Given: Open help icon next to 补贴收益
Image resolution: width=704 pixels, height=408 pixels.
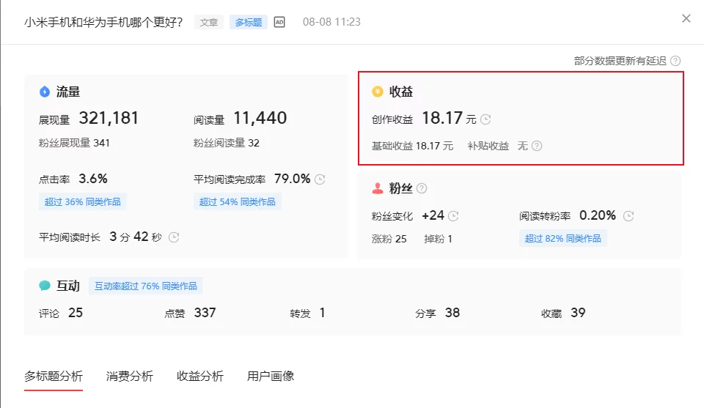Looking at the screenshot, I should pyautogui.click(x=537, y=146).
